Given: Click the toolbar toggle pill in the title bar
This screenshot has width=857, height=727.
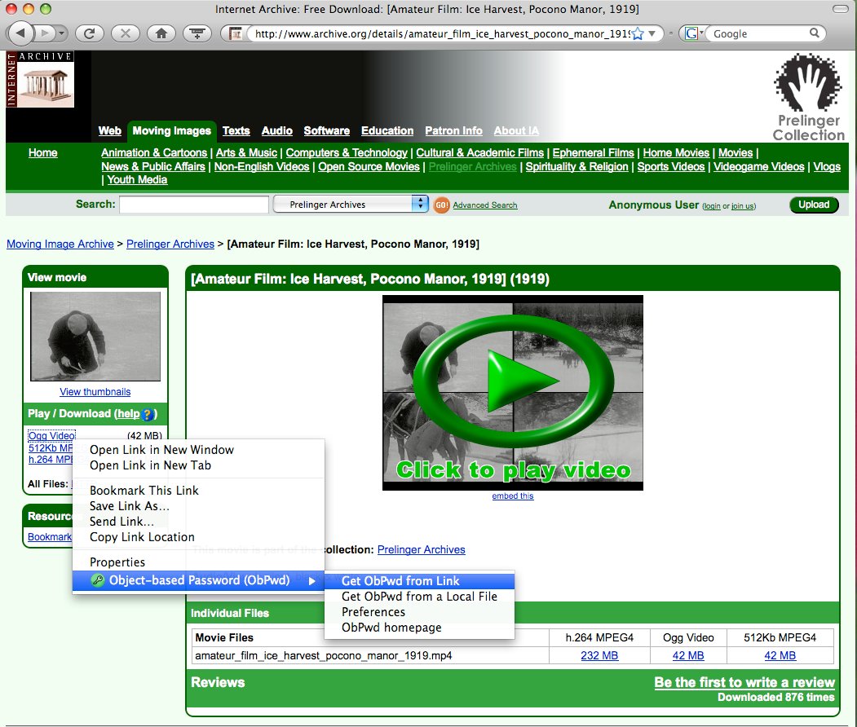Looking at the screenshot, I should tap(840, 9).
